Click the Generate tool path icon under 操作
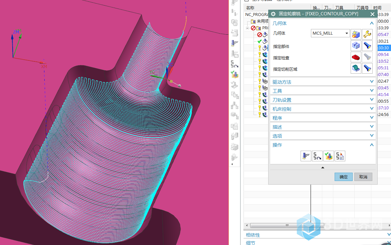This screenshot has height=245, width=391. [x=306, y=156]
